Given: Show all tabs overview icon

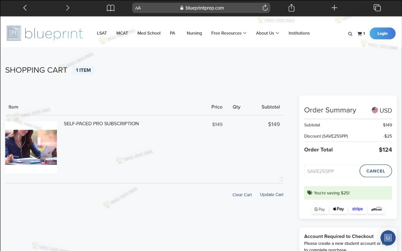Looking at the screenshot, I should pyautogui.click(x=377, y=8).
